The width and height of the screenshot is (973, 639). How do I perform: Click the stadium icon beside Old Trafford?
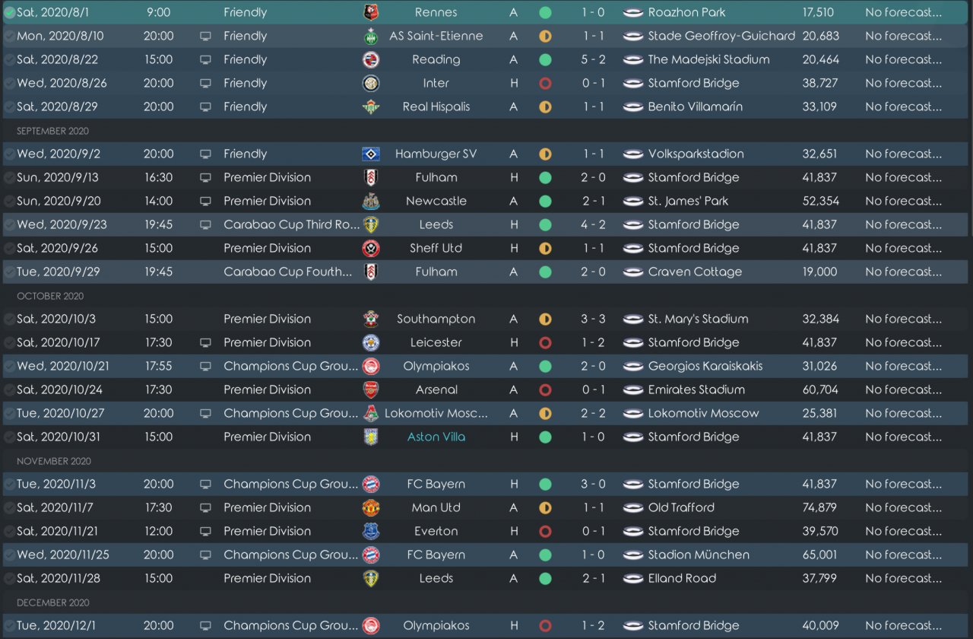[x=632, y=507]
